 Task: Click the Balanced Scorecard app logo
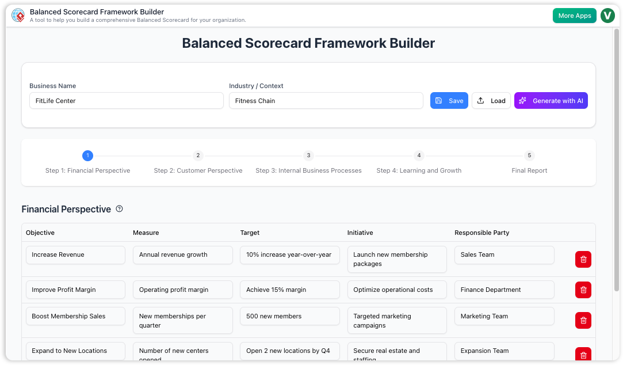(18, 16)
